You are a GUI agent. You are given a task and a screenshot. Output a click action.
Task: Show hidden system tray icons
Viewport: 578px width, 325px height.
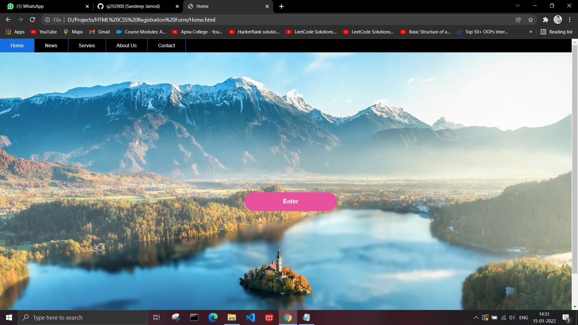pos(476,317)
